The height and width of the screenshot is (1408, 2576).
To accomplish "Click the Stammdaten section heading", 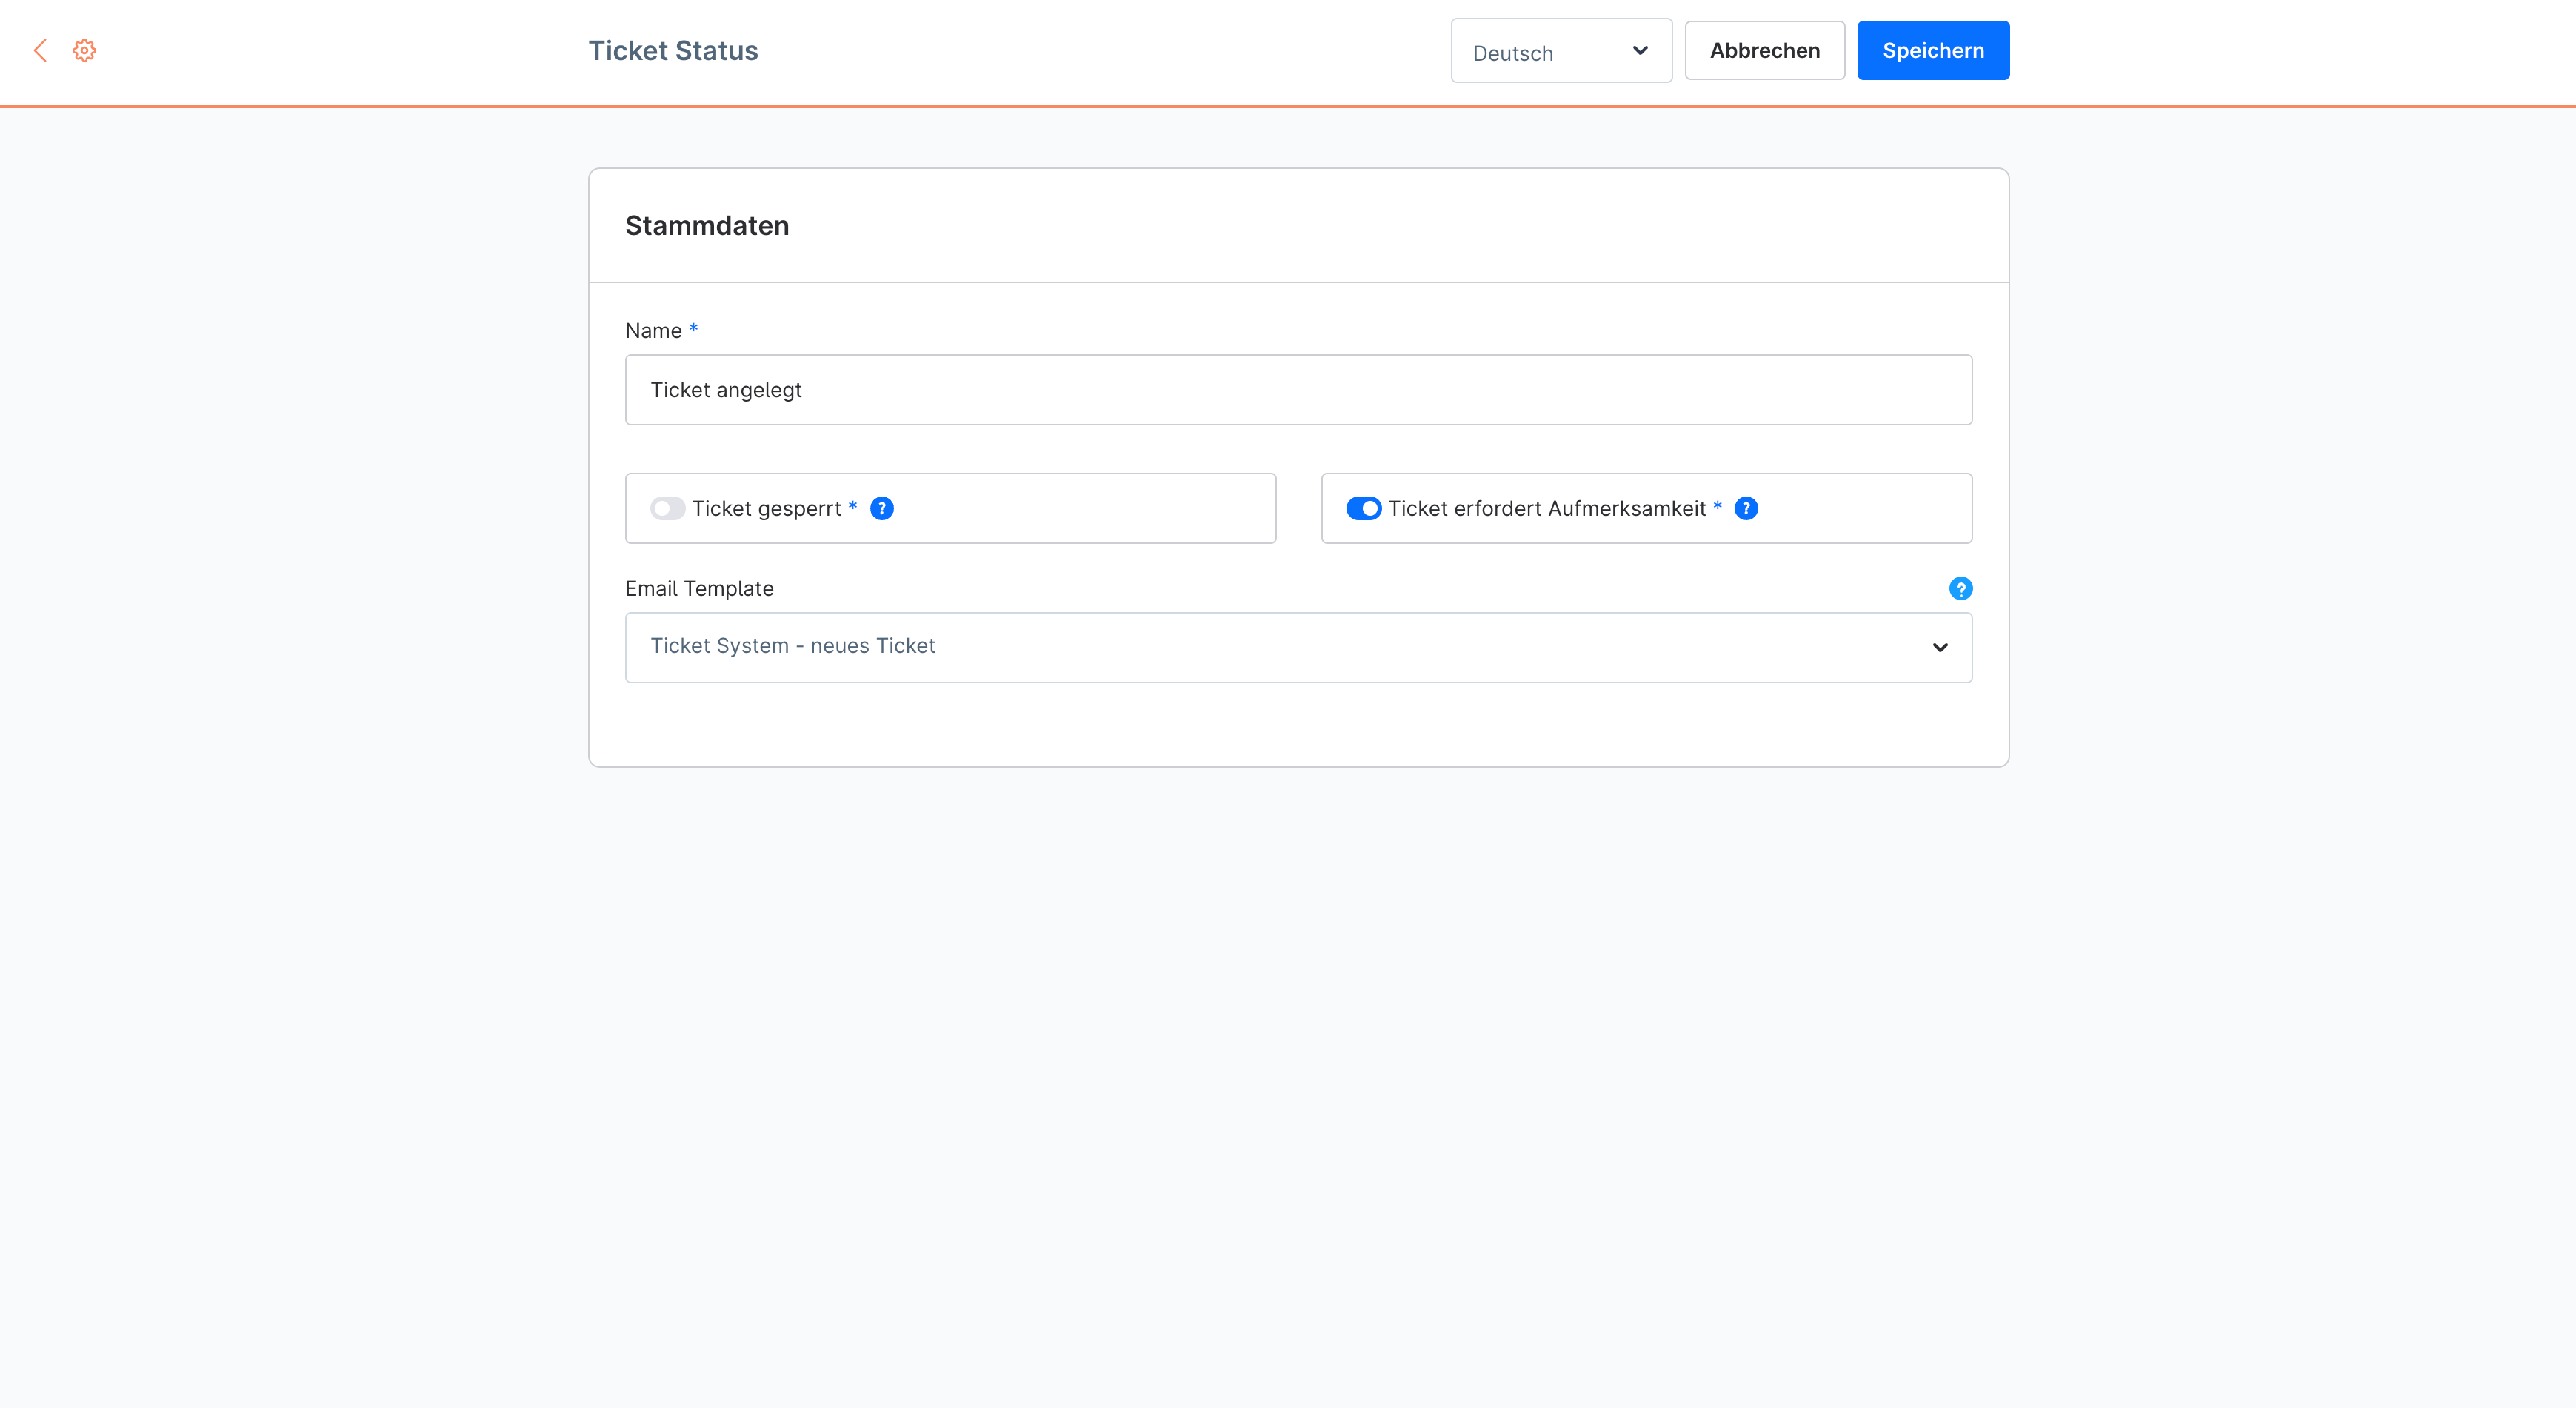I will [707, 226].
